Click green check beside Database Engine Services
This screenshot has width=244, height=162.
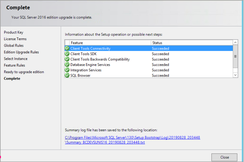click(x=67, y=65)
